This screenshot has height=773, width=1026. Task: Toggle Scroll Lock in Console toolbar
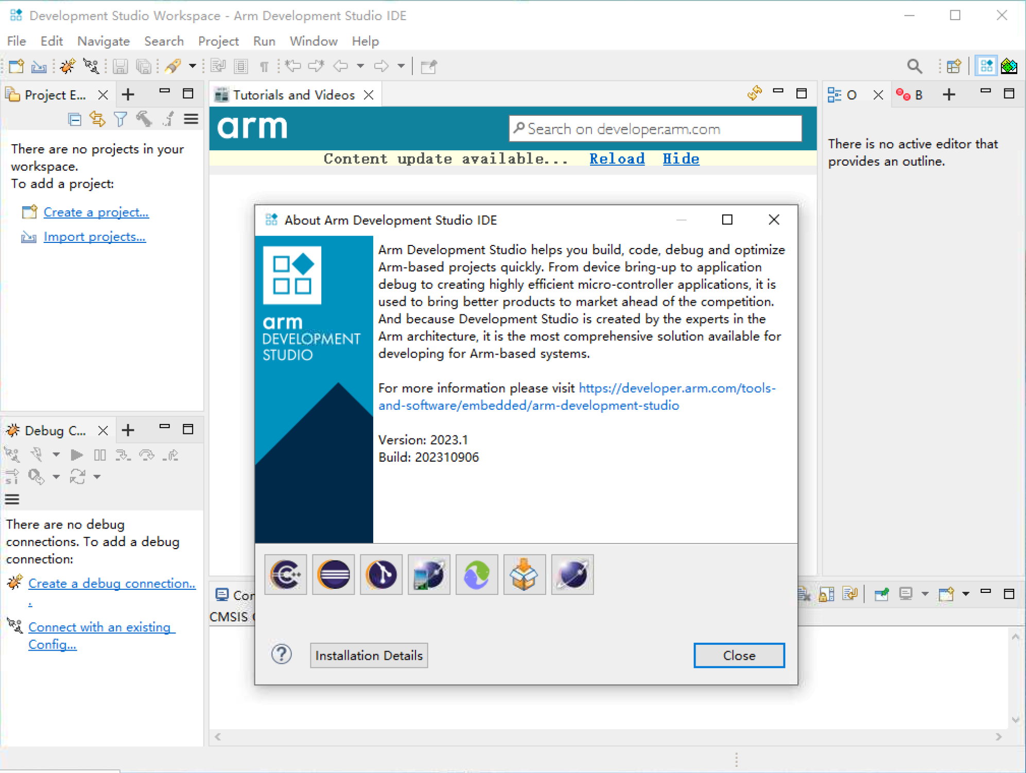click(x=826, y=594)
